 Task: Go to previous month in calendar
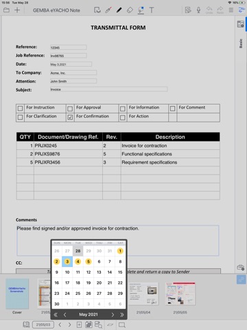(x=65, y=315)
